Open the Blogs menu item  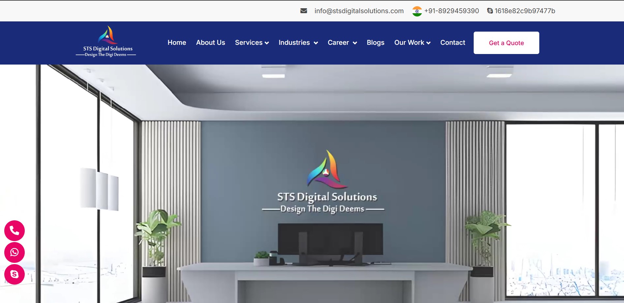[x=375, y=42]
